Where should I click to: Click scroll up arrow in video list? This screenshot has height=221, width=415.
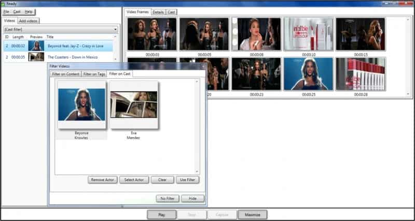[115, 36]
